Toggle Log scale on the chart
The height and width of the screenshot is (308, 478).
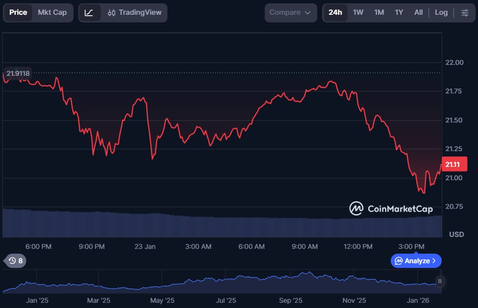click(441, 13)
